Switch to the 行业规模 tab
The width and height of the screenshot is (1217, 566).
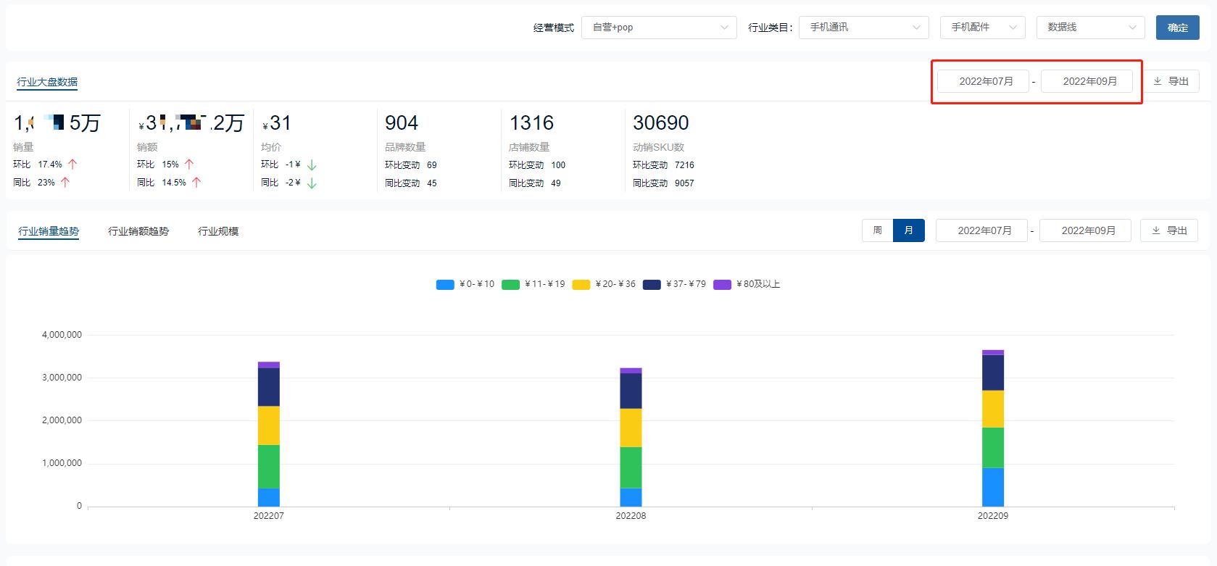218,231
